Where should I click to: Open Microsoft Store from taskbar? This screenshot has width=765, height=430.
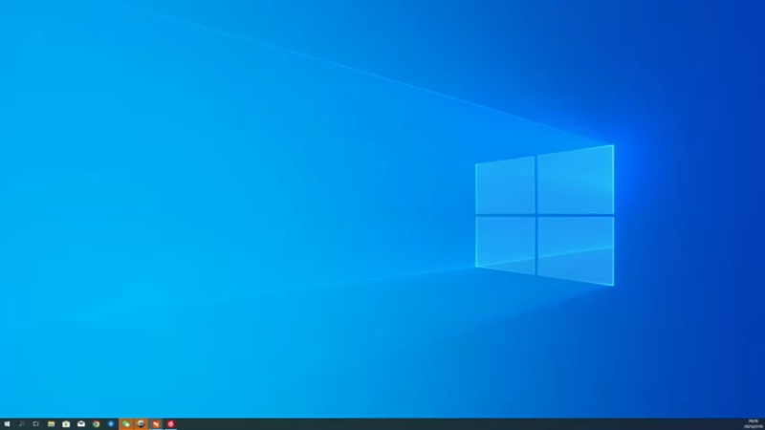(x=66, y=424)
